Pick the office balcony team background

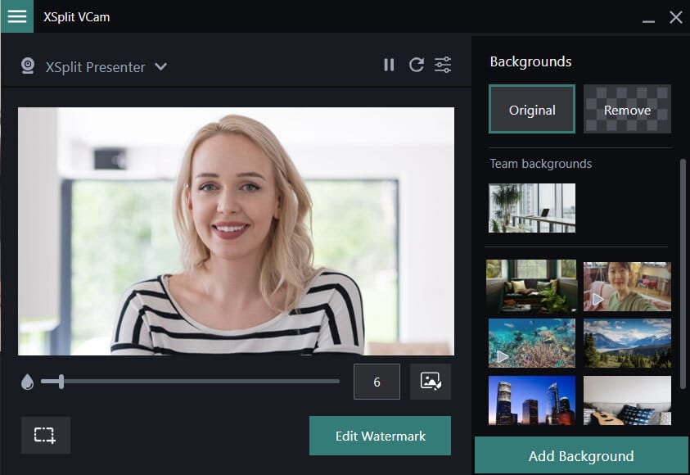click(531, 208)
